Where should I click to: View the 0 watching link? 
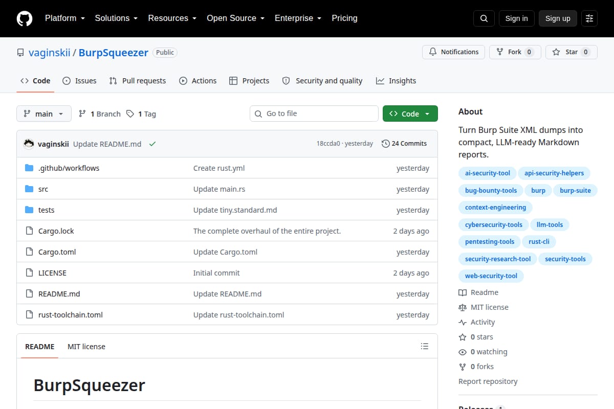click(x=483, y=352)
